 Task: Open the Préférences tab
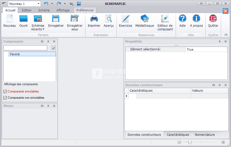(x=85, y=10)
